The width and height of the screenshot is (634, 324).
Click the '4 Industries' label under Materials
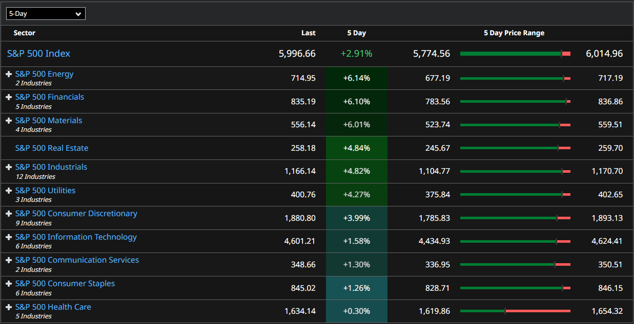click(x=33, y=130)
